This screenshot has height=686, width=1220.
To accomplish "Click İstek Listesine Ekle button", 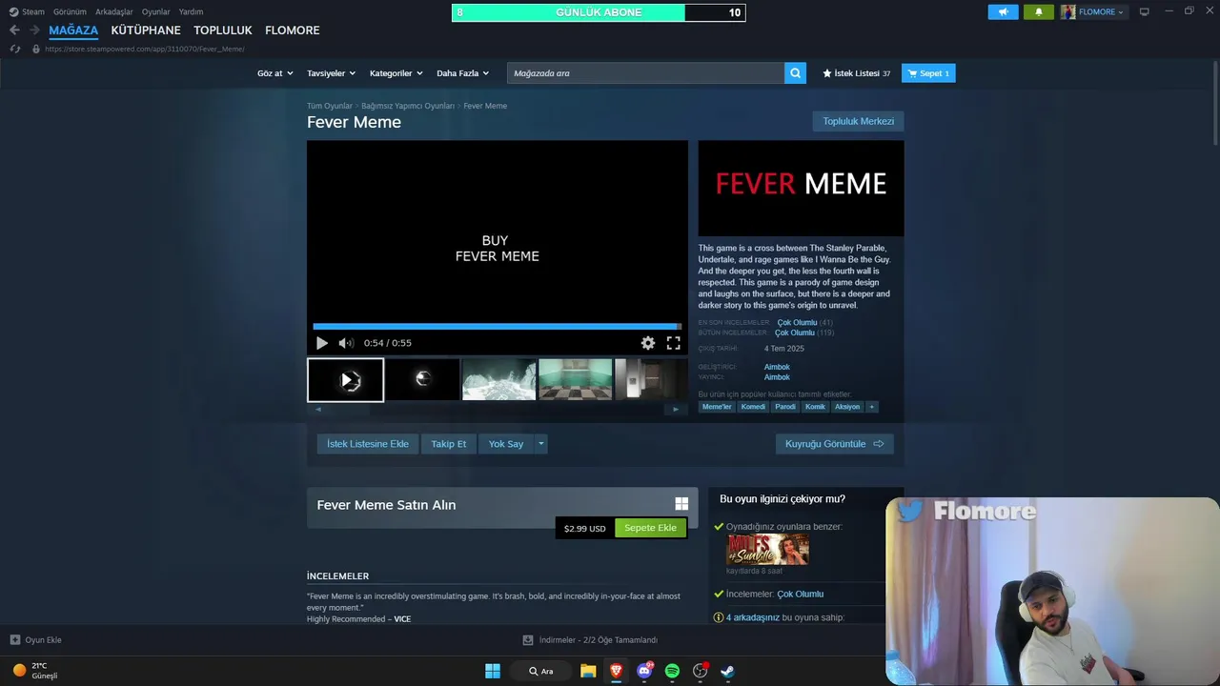I will [368, 444].
